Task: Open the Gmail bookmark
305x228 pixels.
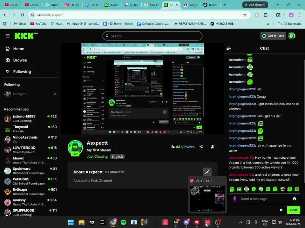Action: click(x=20, y=24)
